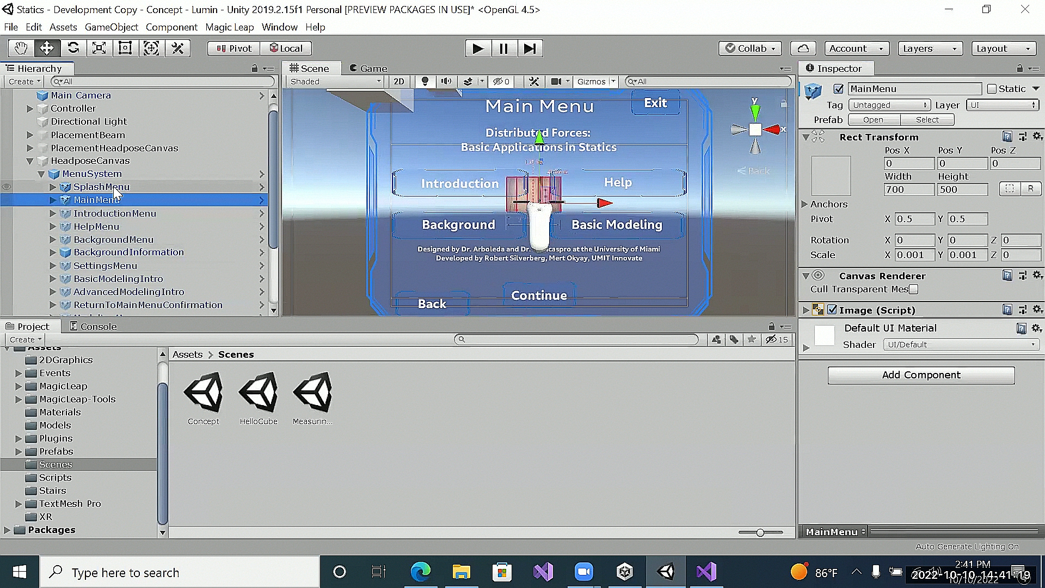This screenshot has height=588, width=1045.
Task: Open the Magic Leap menu
Action: point(229,27)
